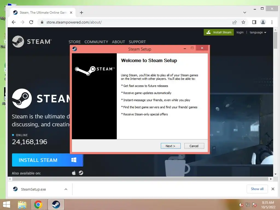Click the Steam Setup title bar icon

[x=75, y=49]
